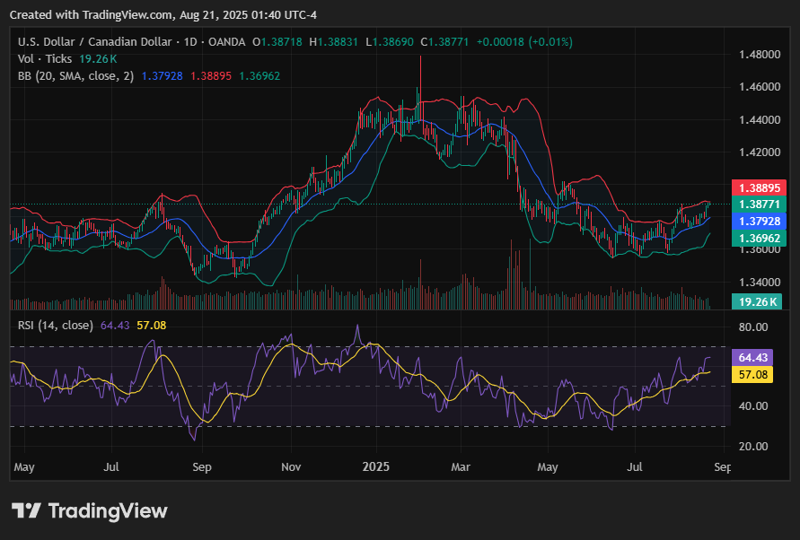The image size is (800, 540).
Task: Select the 19.26 K value in the volume legend
Action: pyautogui.click(x=98, y=58)
